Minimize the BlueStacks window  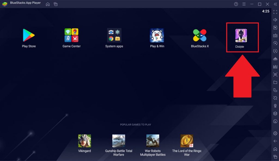click(x=251, y=4)
